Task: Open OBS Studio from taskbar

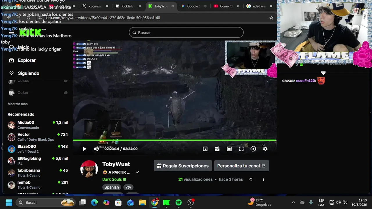Action: pyautogui.click(x=191, y=202)
